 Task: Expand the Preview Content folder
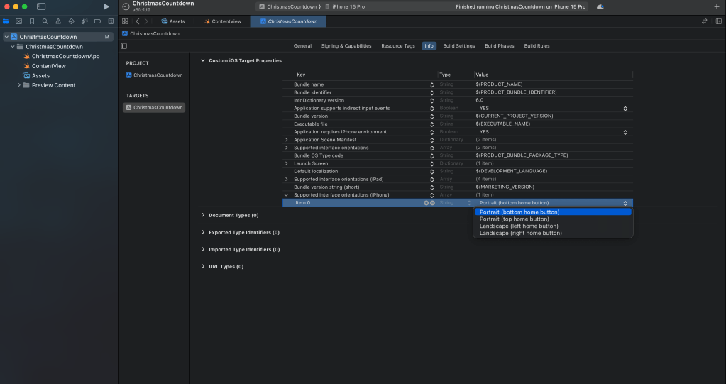click(19, 85)
